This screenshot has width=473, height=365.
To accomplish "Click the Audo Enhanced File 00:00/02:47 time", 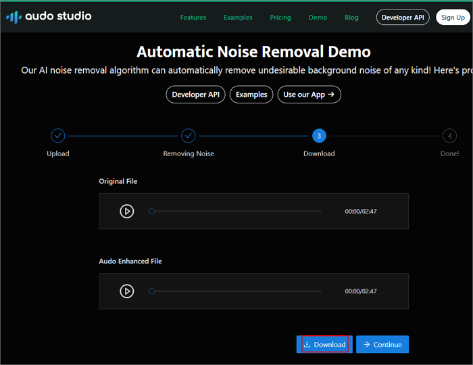I will click(361, 291).
